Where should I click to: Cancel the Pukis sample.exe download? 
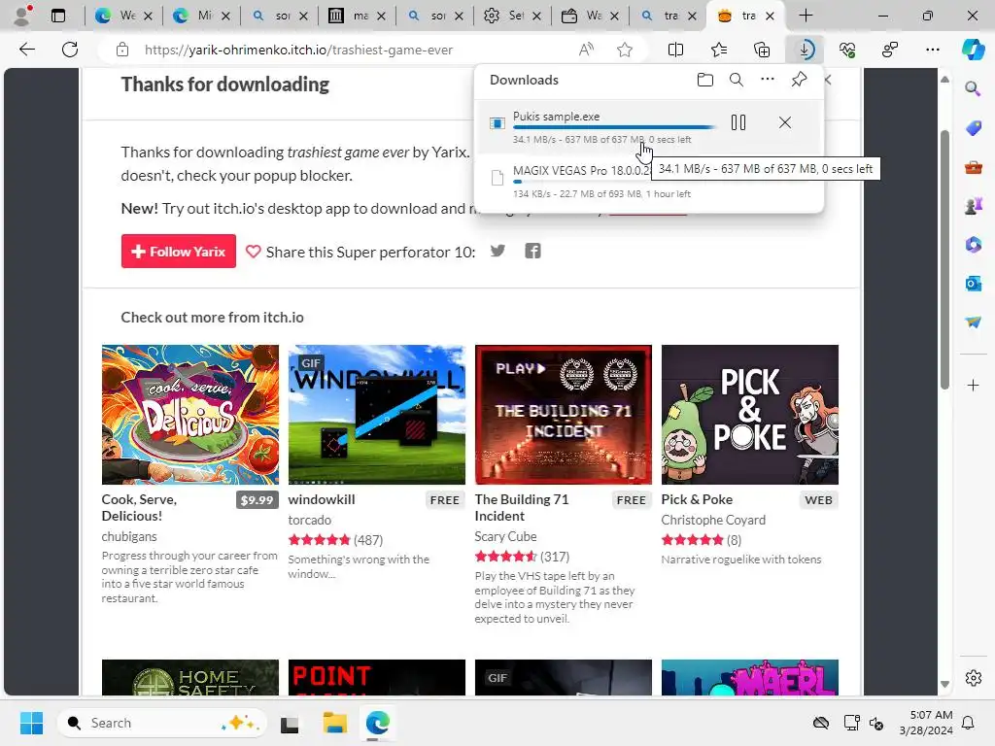tap(785, 122)
